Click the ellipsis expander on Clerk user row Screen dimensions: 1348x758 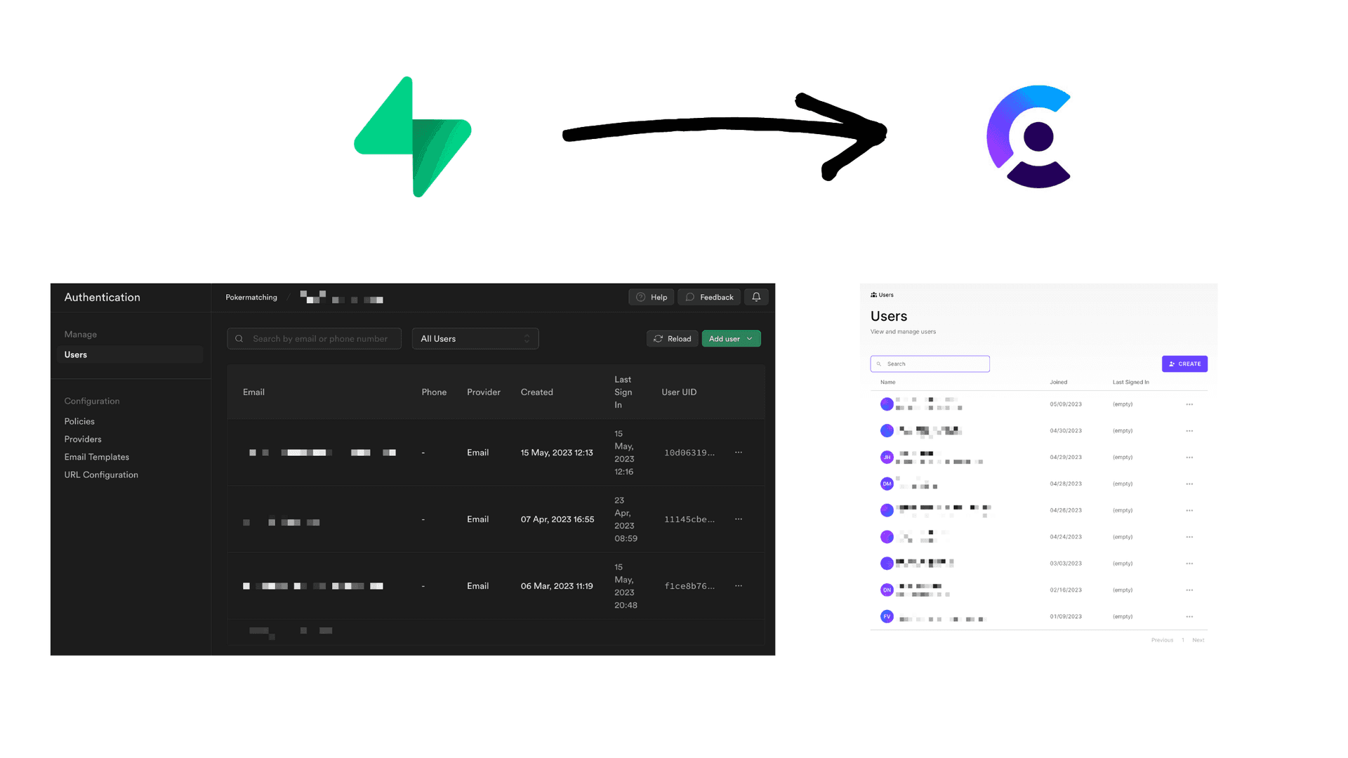click(x=1190, y=404)
